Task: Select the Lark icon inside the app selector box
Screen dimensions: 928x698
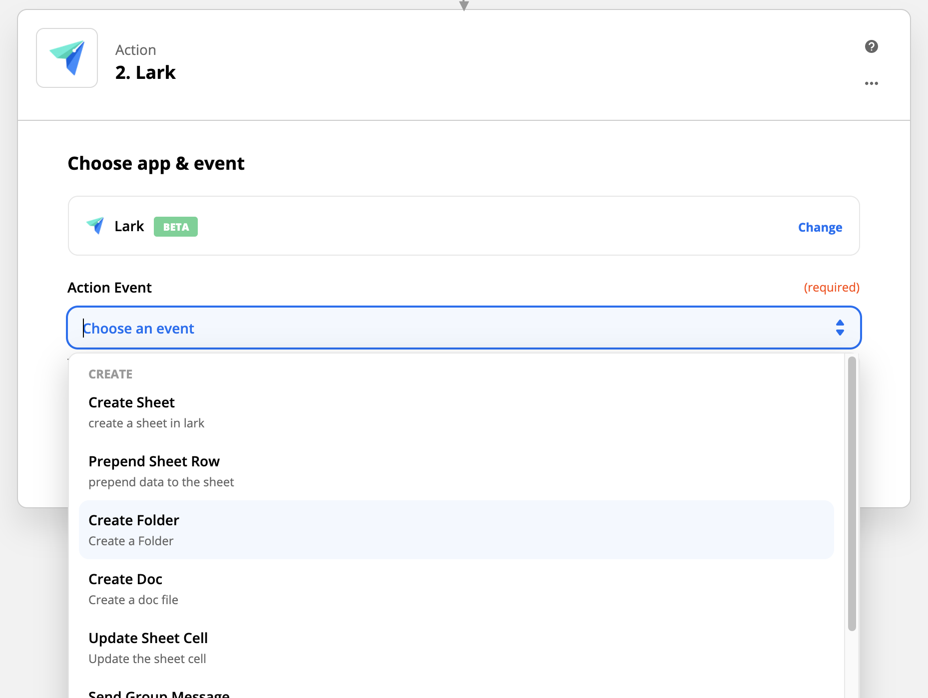Action: coord(95,226)
